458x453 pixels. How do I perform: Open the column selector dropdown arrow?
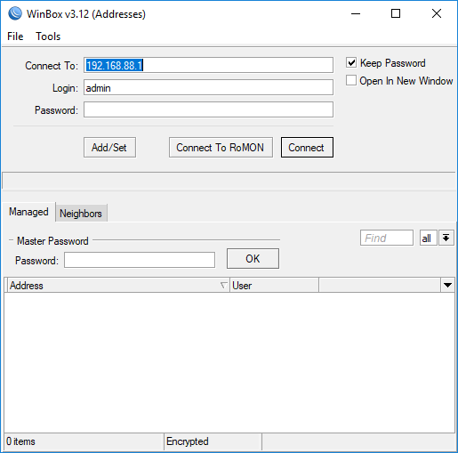[447, 286]
